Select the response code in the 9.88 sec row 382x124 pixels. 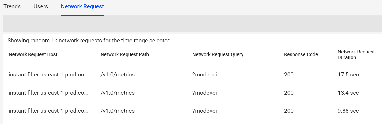289,111
